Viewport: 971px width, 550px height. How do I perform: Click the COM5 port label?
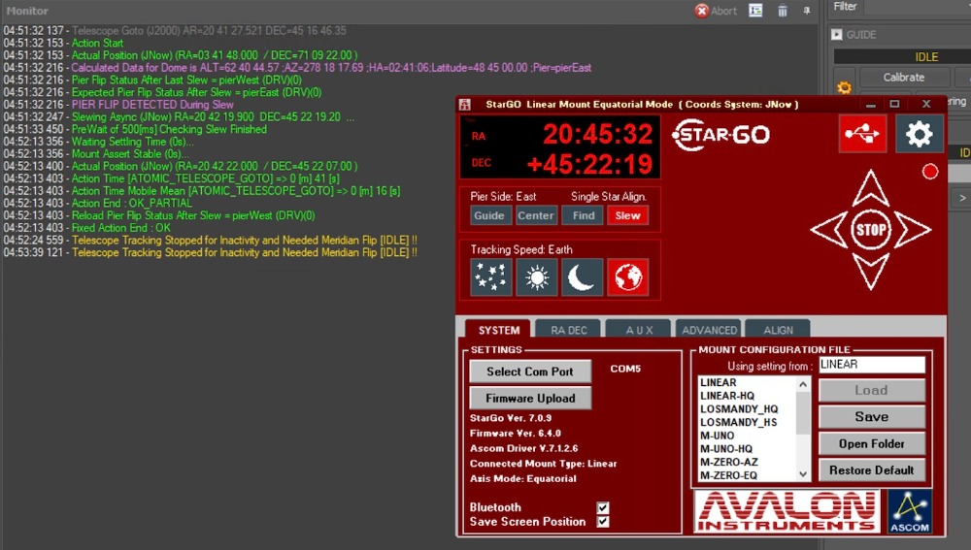[x=624, y=368]
